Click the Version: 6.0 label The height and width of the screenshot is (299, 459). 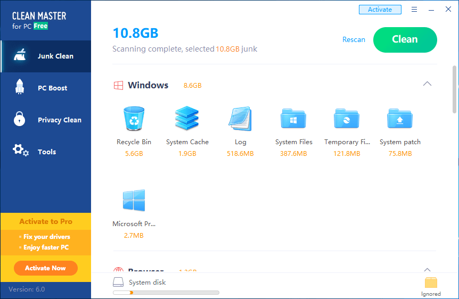[27, 289]
